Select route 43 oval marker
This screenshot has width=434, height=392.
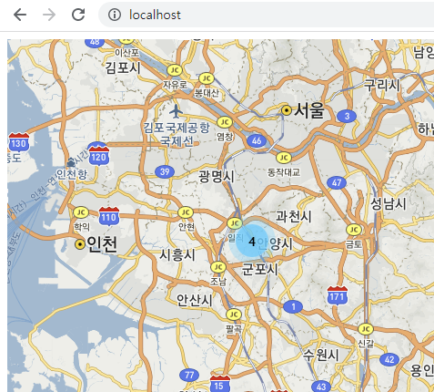(x=321, y=387)
